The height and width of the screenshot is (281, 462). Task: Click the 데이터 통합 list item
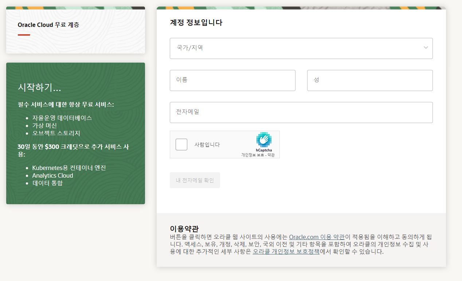pyautogui.click(x=47, y=183)
